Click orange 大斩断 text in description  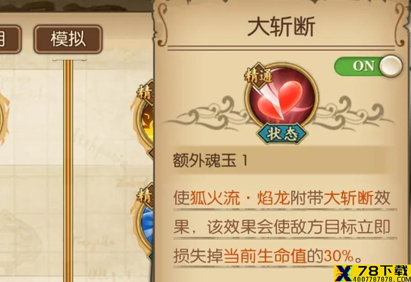point(348,198)
